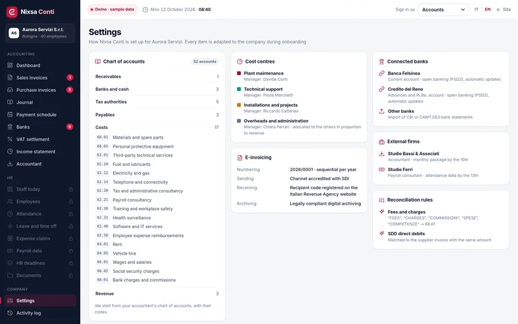Image resolution: width=518 pixels, height=324 pixels.
Task: Open the Income statement page
Action: coord(40,152)
